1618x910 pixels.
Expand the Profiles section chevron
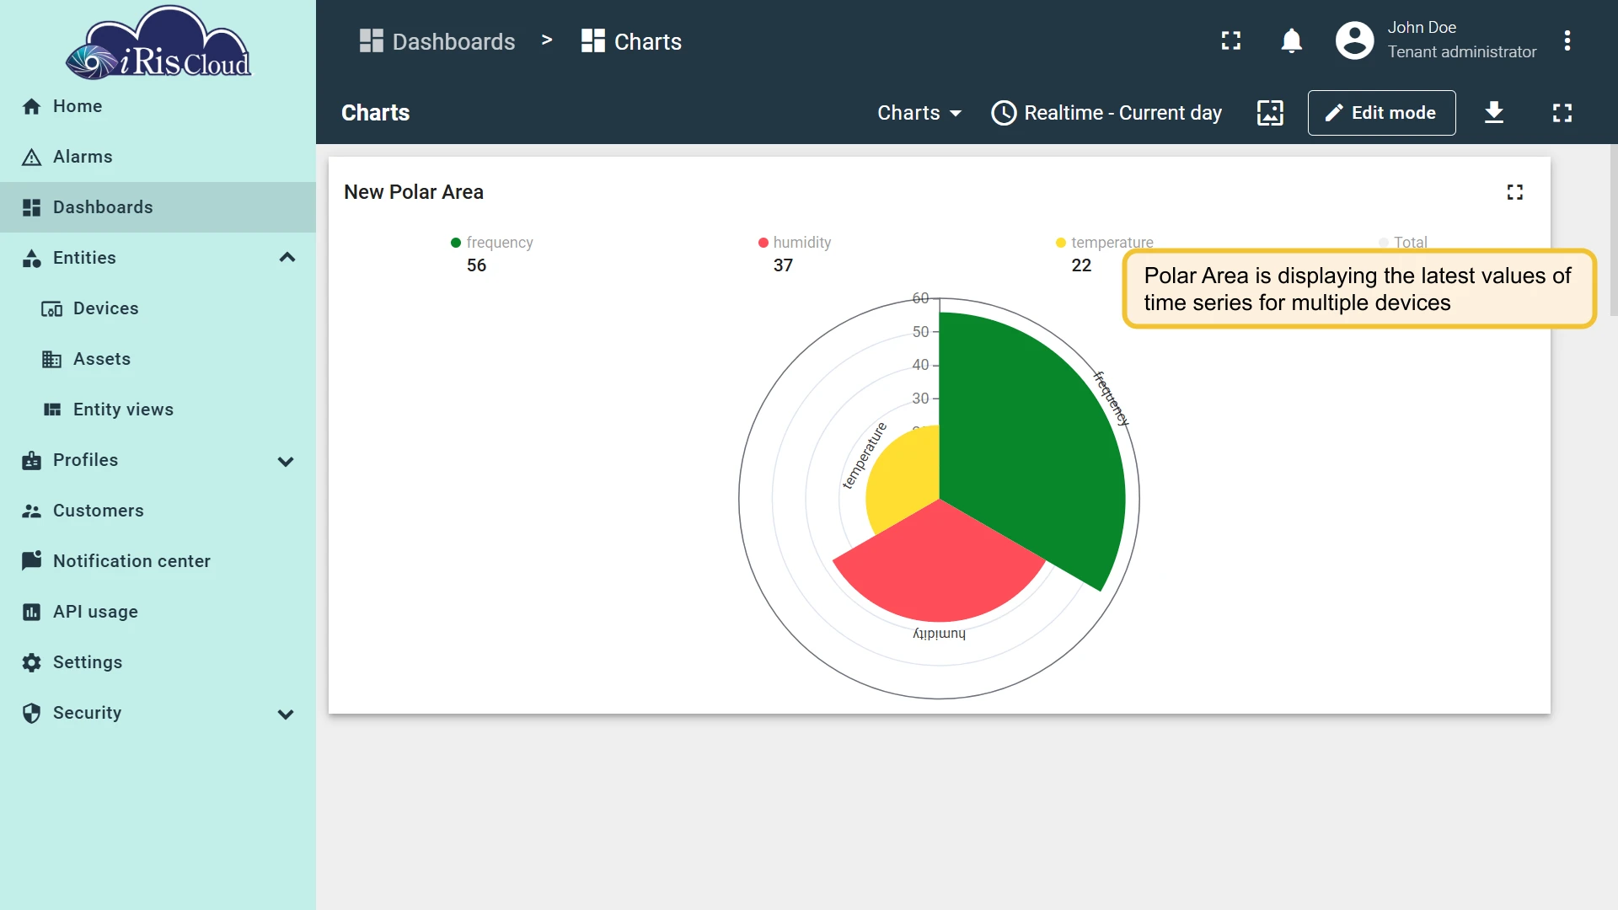(286, 461)
